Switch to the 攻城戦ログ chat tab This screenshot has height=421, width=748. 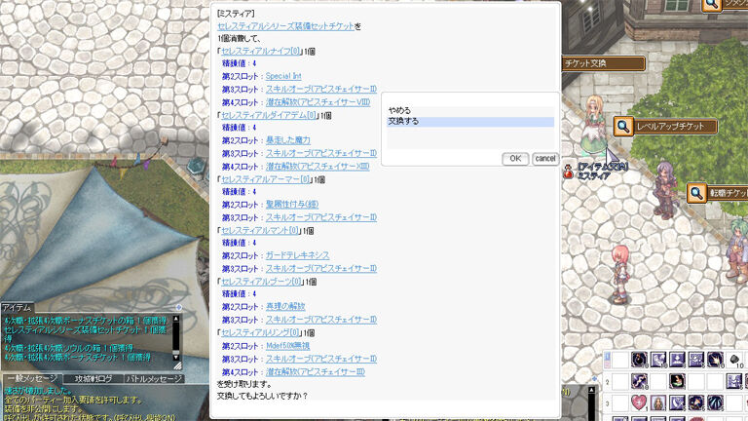[x=93, y=378]
